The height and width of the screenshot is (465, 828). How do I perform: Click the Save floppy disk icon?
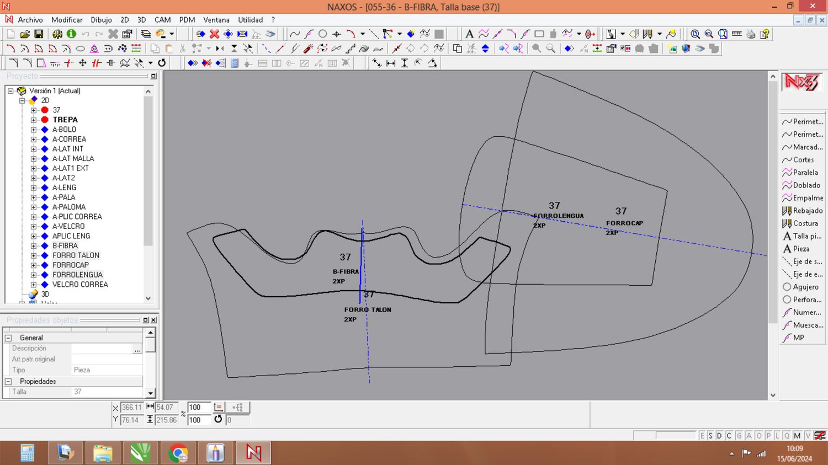(x=39, y=34)
